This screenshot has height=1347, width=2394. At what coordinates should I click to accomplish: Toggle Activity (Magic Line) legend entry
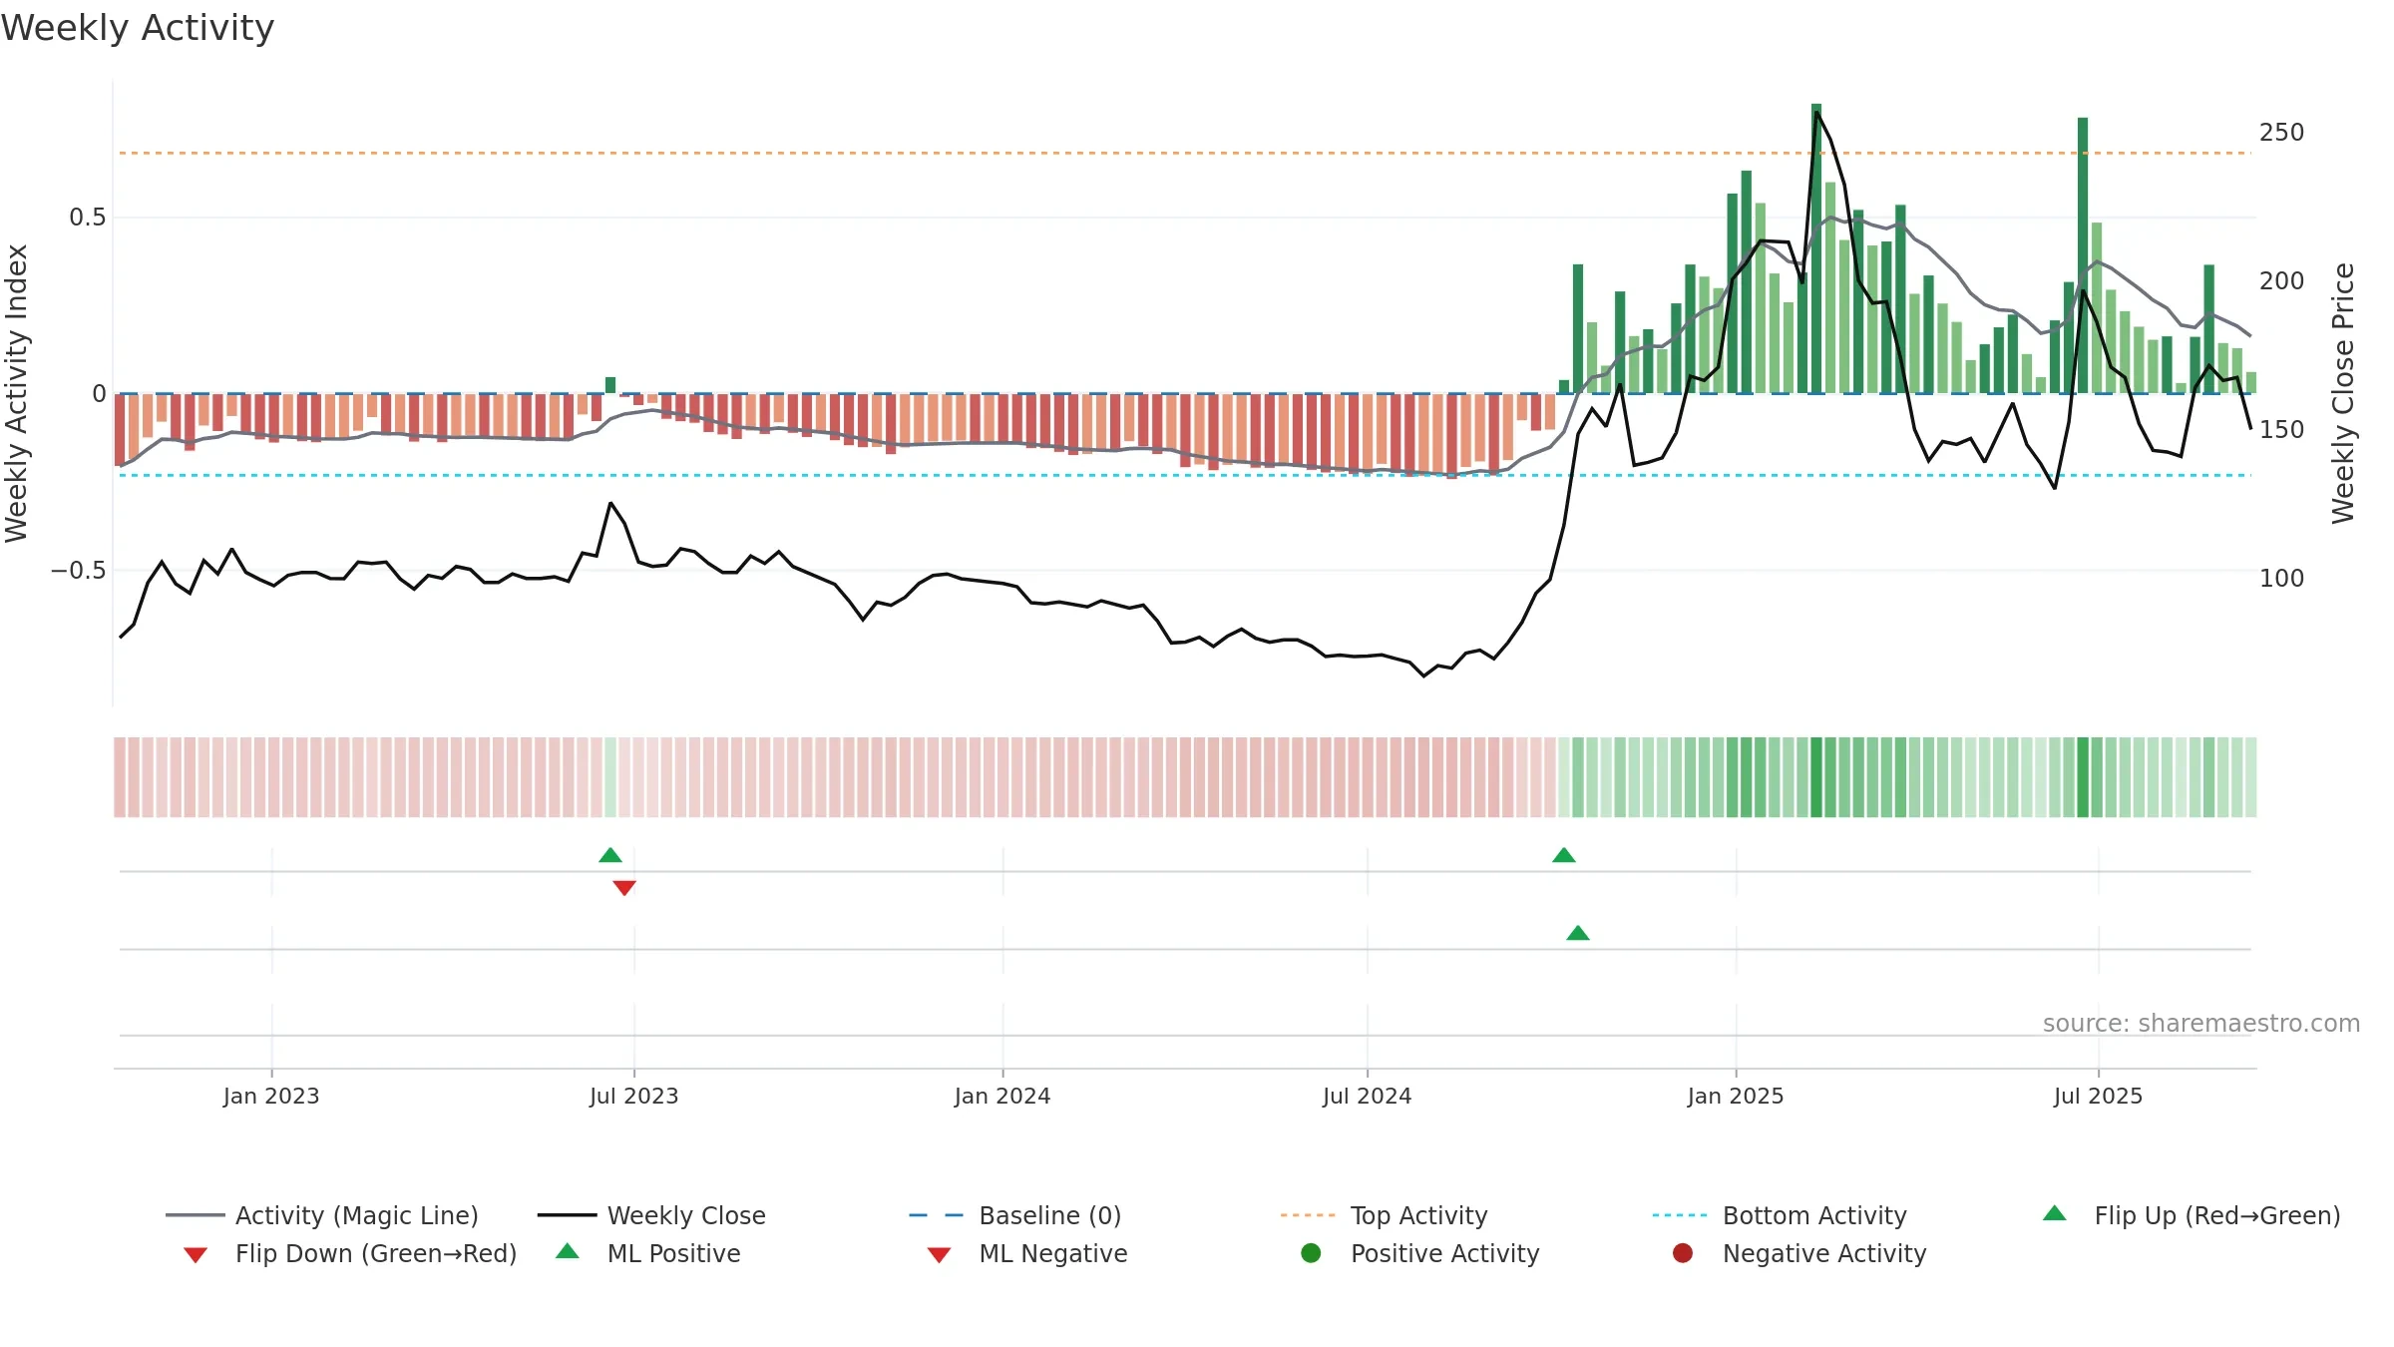pos(322,1215)
